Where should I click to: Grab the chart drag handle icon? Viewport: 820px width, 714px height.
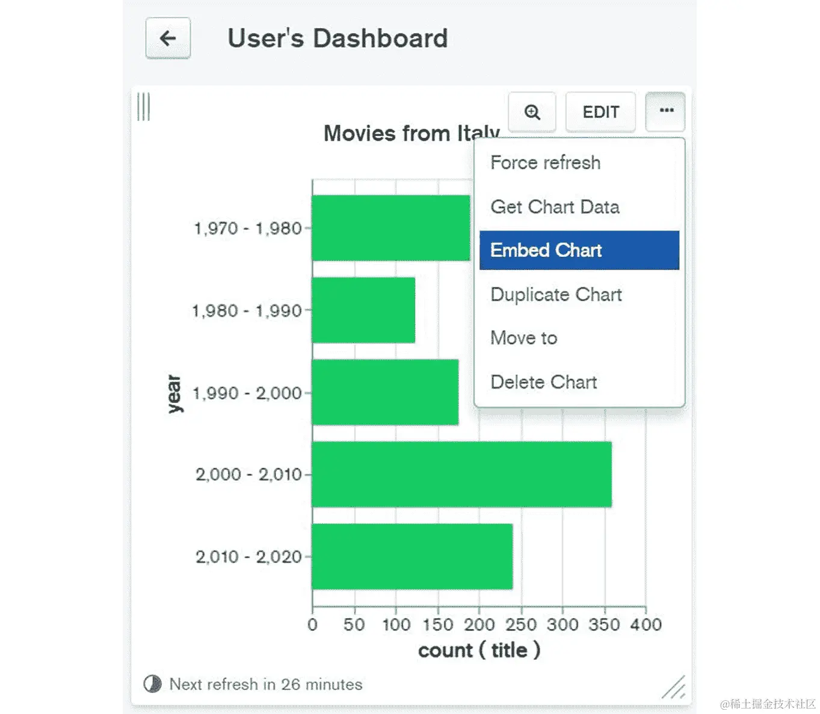[x=143, y=106]
